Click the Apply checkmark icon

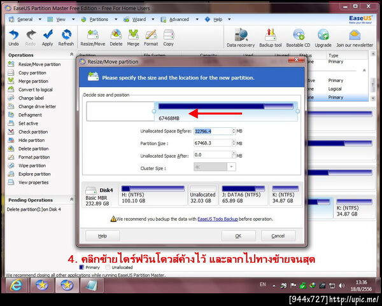(x=48, y=38)
